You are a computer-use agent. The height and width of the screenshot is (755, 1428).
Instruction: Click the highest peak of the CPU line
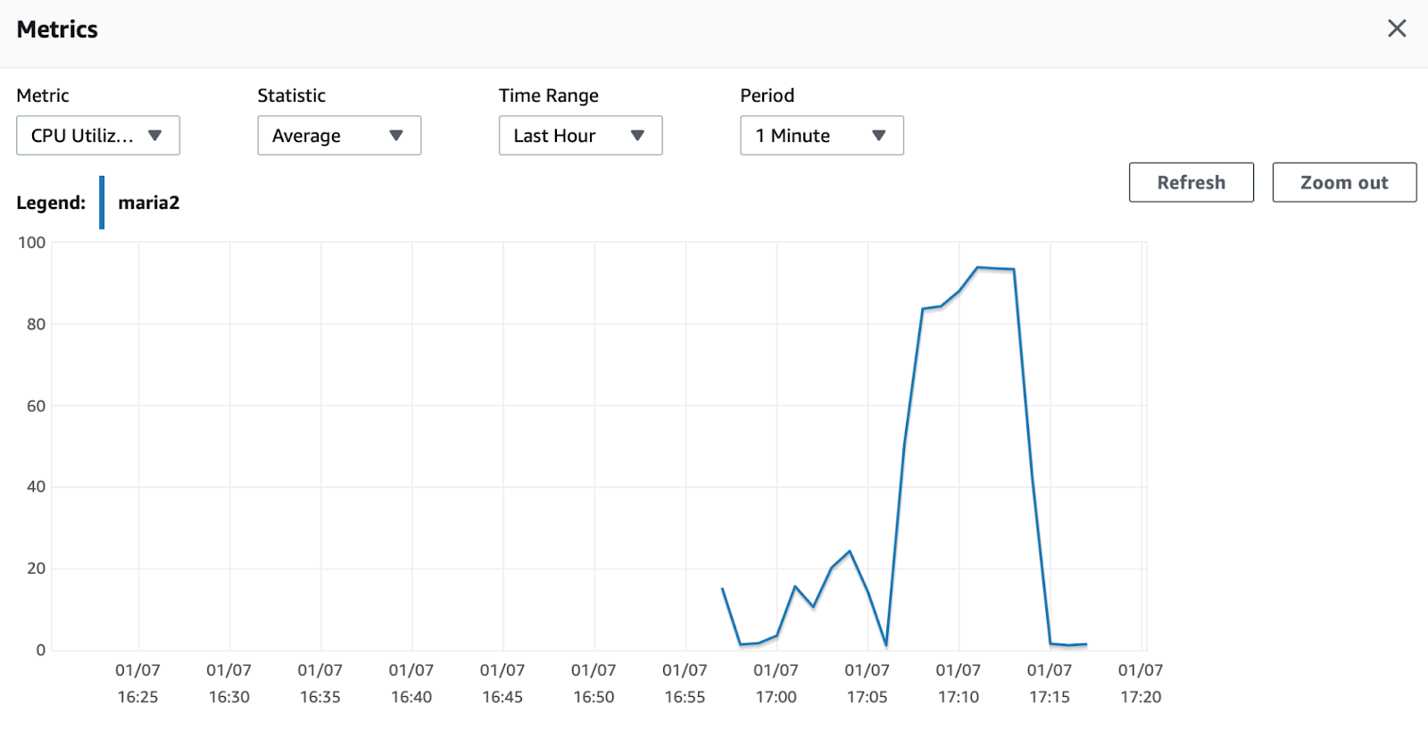coord(978,267)
